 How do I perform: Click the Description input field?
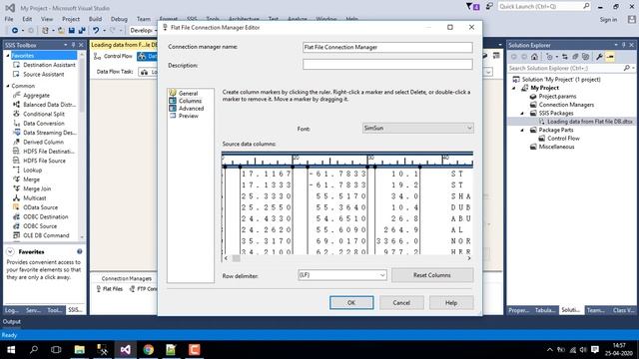point(387,64)
